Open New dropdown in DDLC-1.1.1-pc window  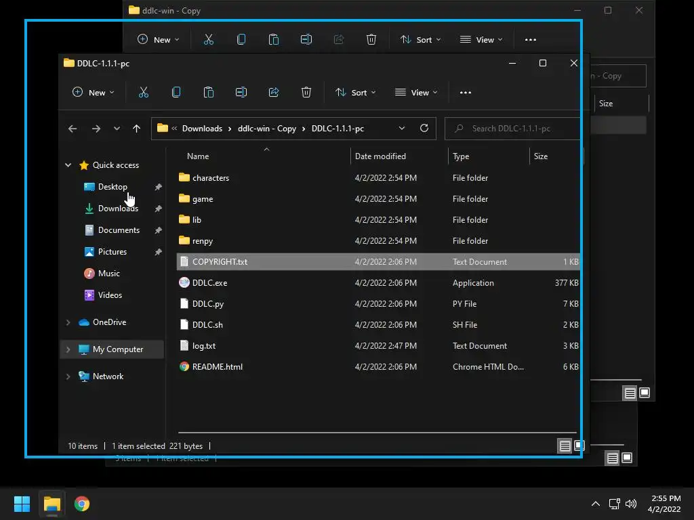pyautogui.click(x=94, y=92)
